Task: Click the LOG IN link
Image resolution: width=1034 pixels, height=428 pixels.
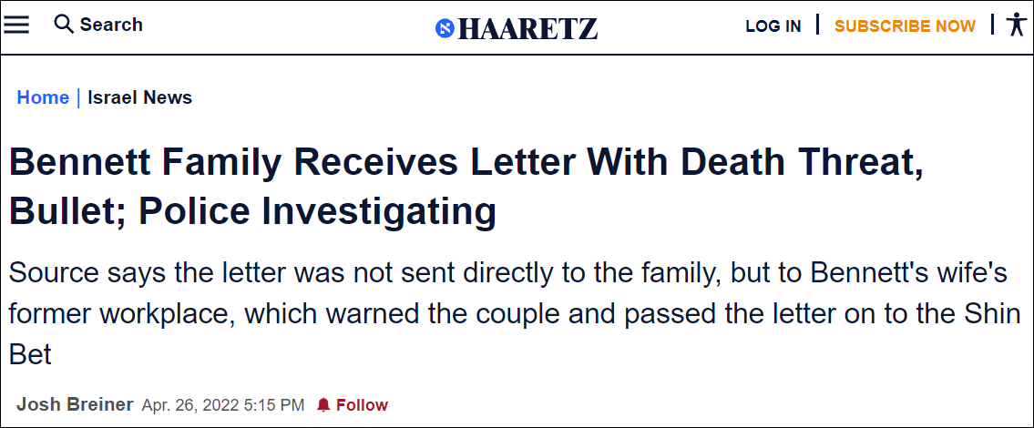Action: tap(773, 26)
